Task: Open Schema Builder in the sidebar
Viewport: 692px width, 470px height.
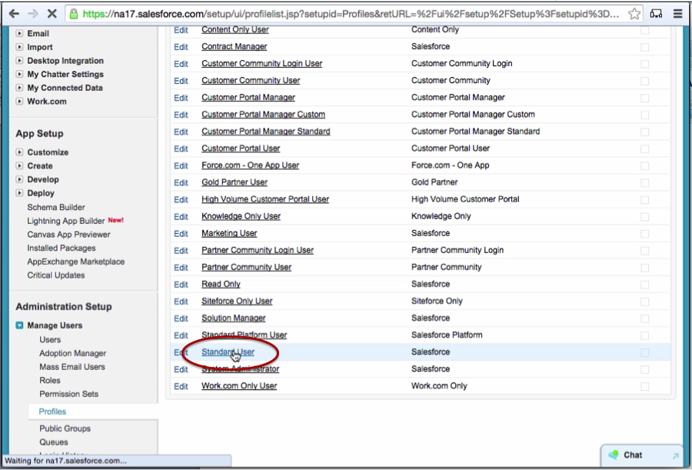Action: [x=56, y=207]
